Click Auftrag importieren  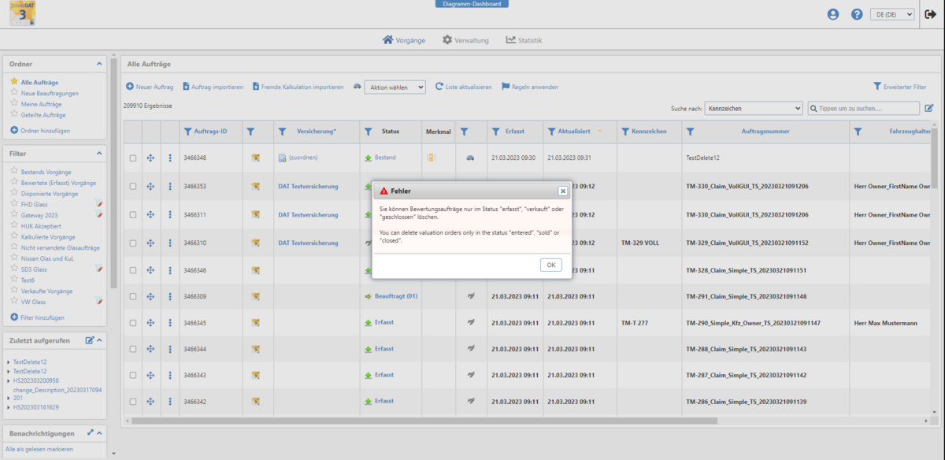click(213, 87)
